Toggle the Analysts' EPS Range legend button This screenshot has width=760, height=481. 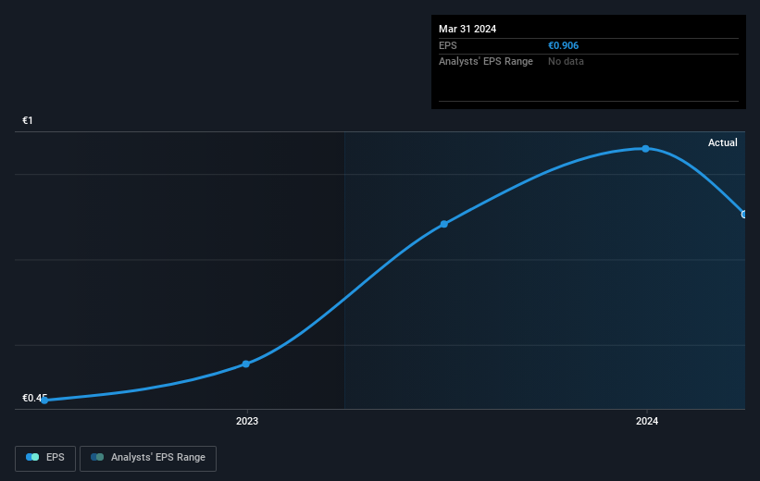click(x=148, y=458)
